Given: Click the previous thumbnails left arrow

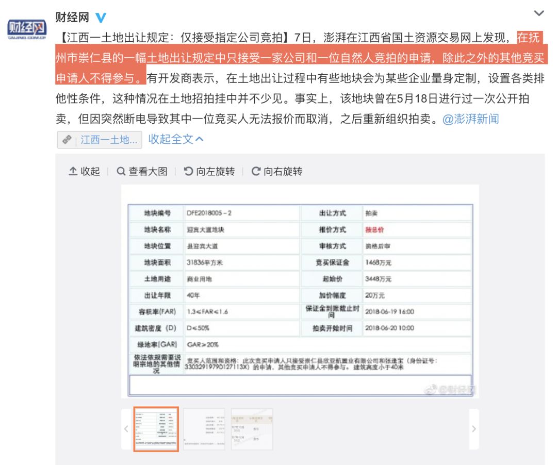Looking at the screenshot, I should pyautogui.click(x=126, y=429).
